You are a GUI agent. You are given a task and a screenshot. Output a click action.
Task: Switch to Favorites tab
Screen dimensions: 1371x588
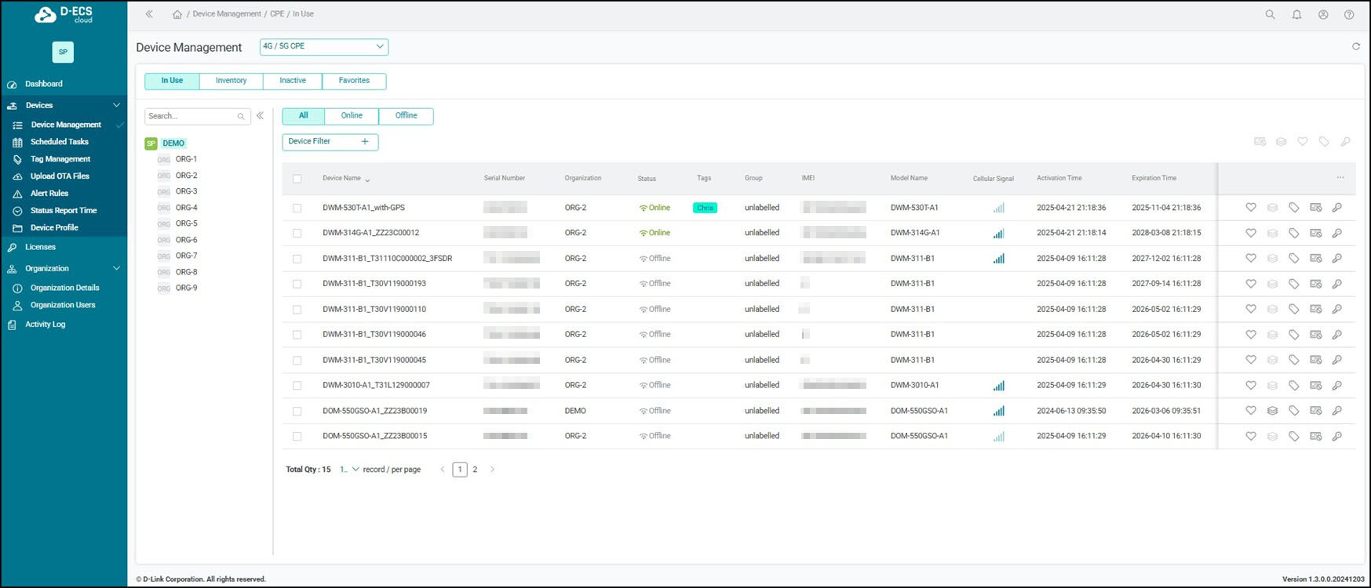pyautogui.click(x=354, y=81)
